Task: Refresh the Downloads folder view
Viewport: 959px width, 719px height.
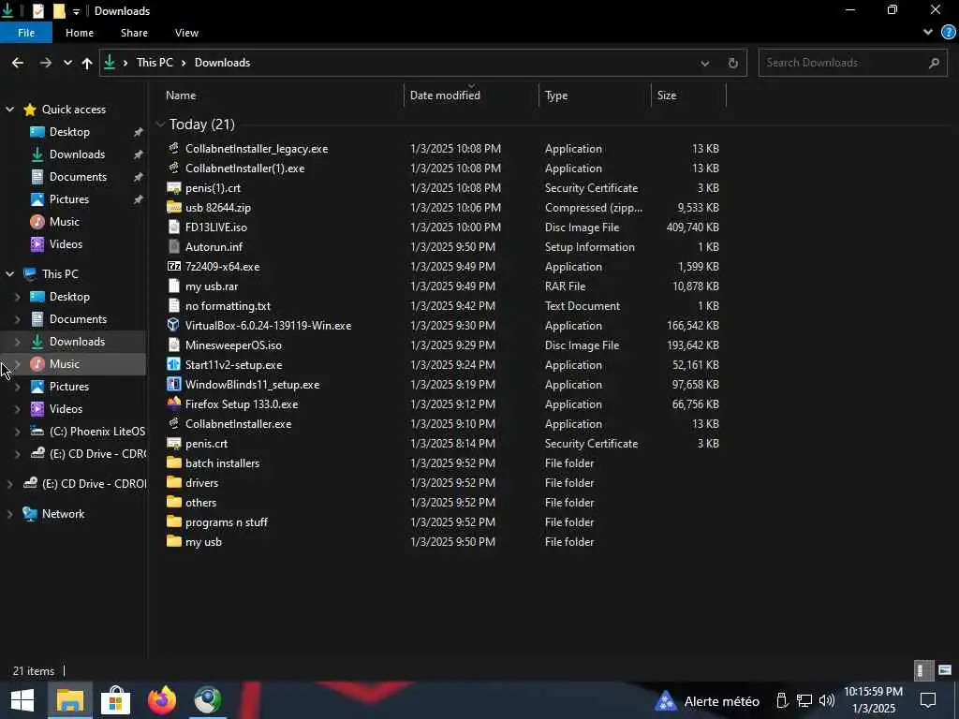Action: pyautogui.click(x=732, y=63)
